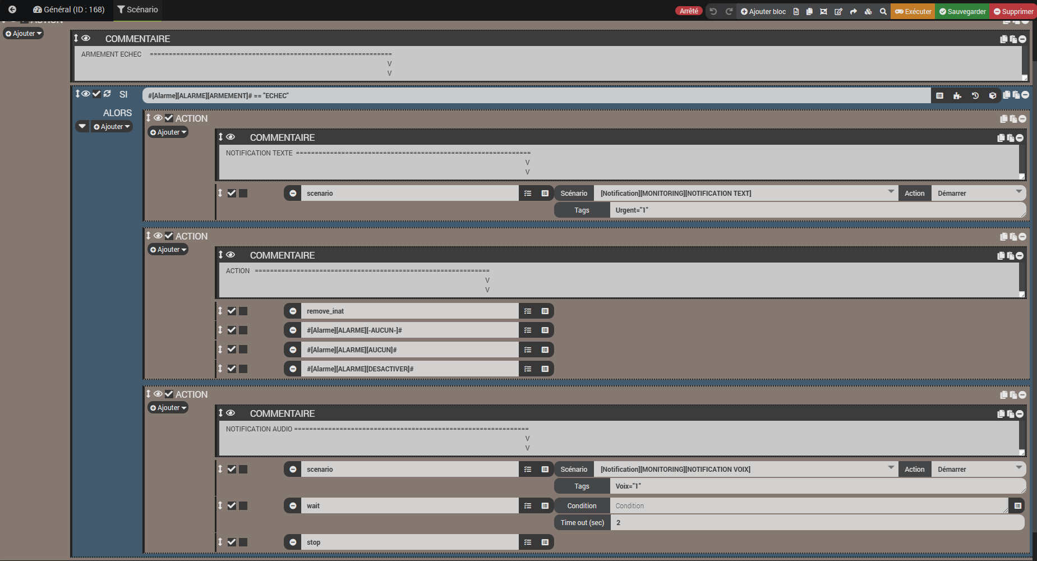Uncheck enable checkbox for #[Alarme][ALARME][DESACTIVER]# row
This screenshot has width=1037, height=561.
point(232,369)
